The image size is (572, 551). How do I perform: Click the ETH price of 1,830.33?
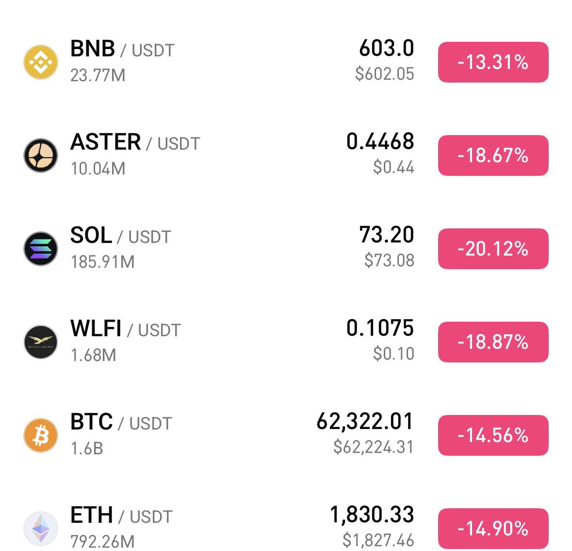pyautogui.click(x=373, y=513)
